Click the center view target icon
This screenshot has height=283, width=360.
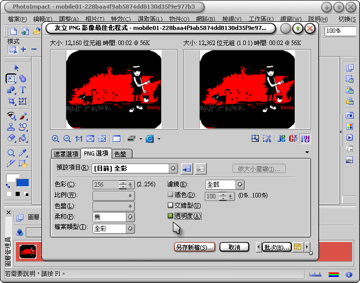pos(102,139)
